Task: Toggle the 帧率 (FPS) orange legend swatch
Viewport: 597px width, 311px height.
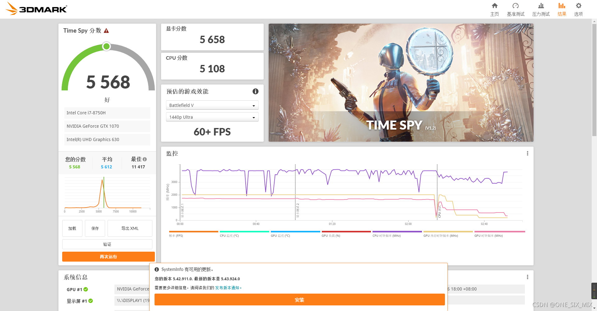Action: coord(194,232)
